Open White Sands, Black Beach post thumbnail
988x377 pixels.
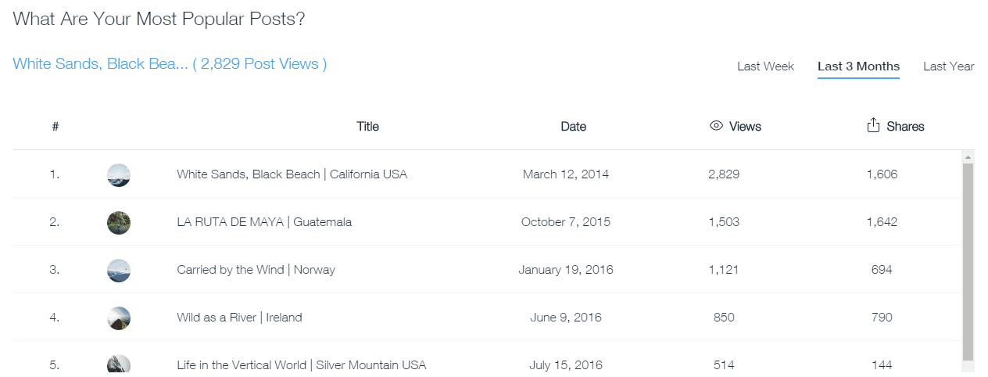119,174
